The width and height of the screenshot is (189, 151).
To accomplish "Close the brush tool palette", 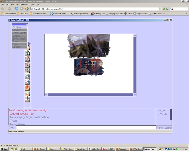I will [x=30, y=43].
